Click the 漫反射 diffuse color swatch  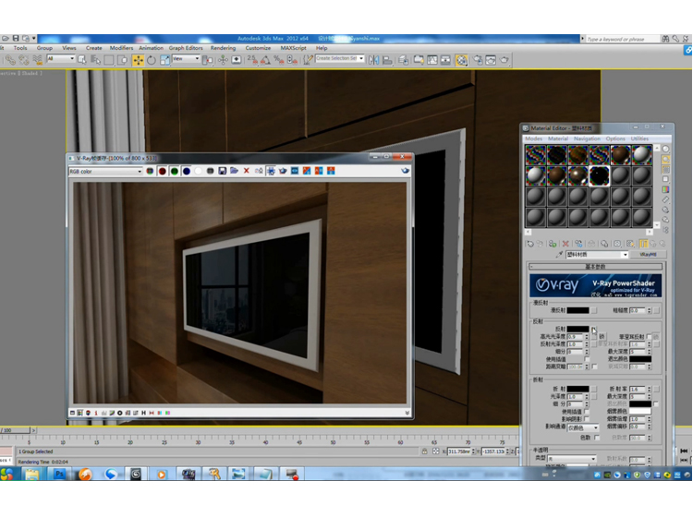pos(578,310)
